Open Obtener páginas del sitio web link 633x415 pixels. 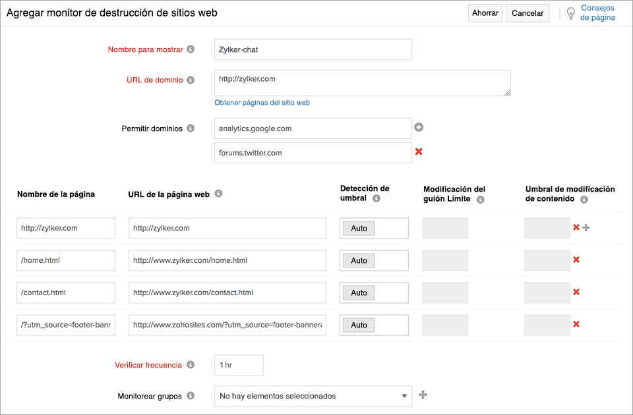(x=262, y=103)
